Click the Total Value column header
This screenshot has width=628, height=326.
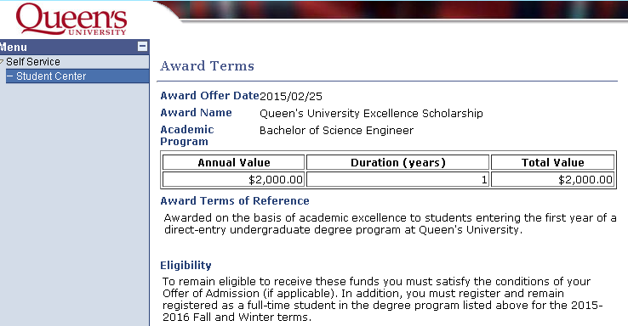coord(553,163)
